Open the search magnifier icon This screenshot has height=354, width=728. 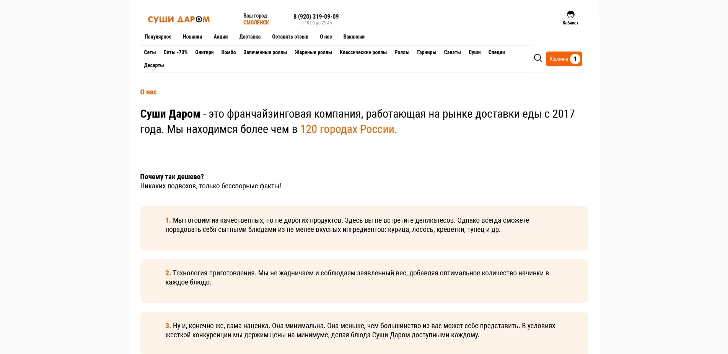[538, 58]
